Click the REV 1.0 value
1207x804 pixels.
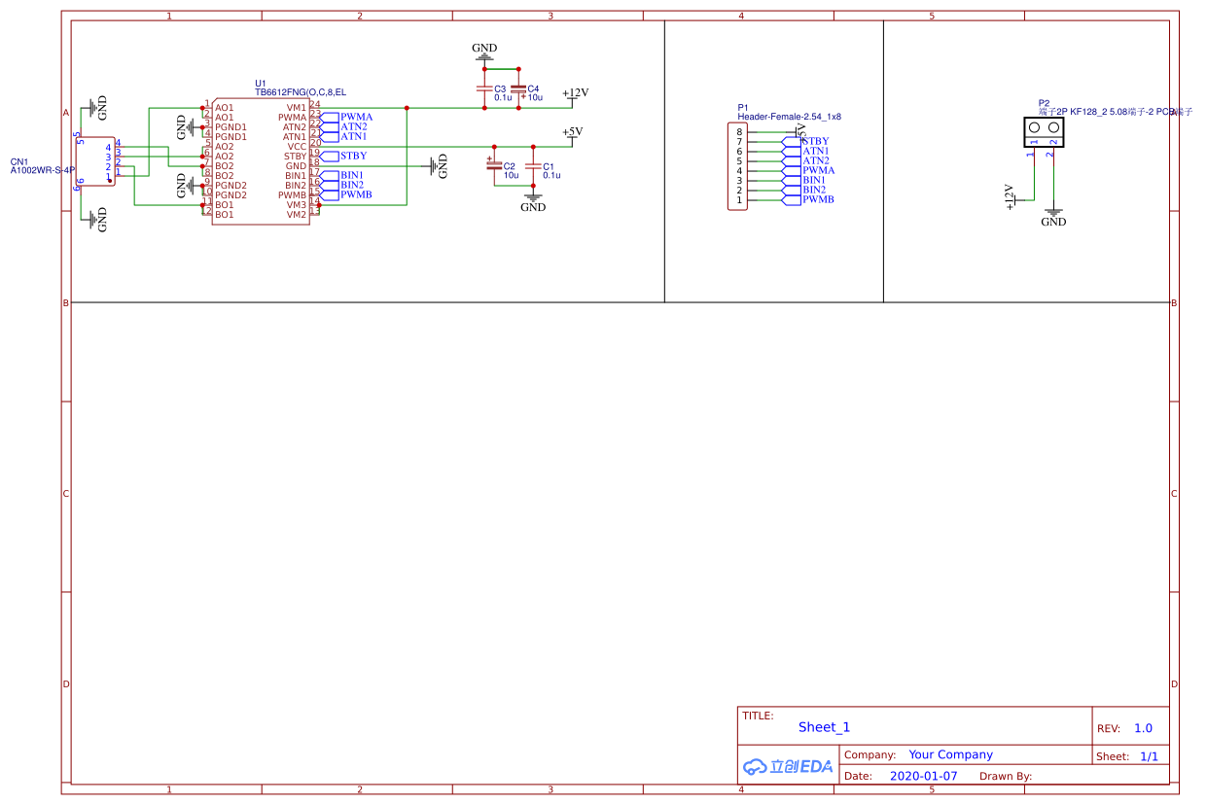click(1143, 728)
